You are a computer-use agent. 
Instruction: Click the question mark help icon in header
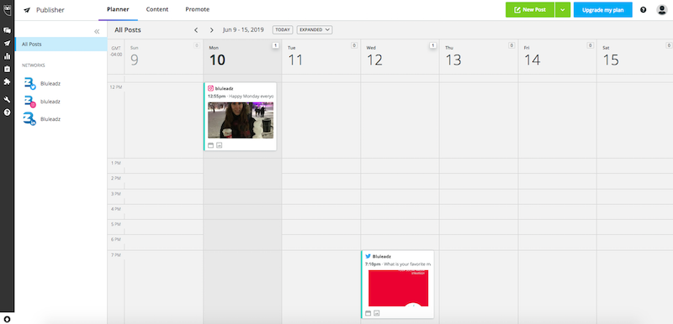[643, 10]
